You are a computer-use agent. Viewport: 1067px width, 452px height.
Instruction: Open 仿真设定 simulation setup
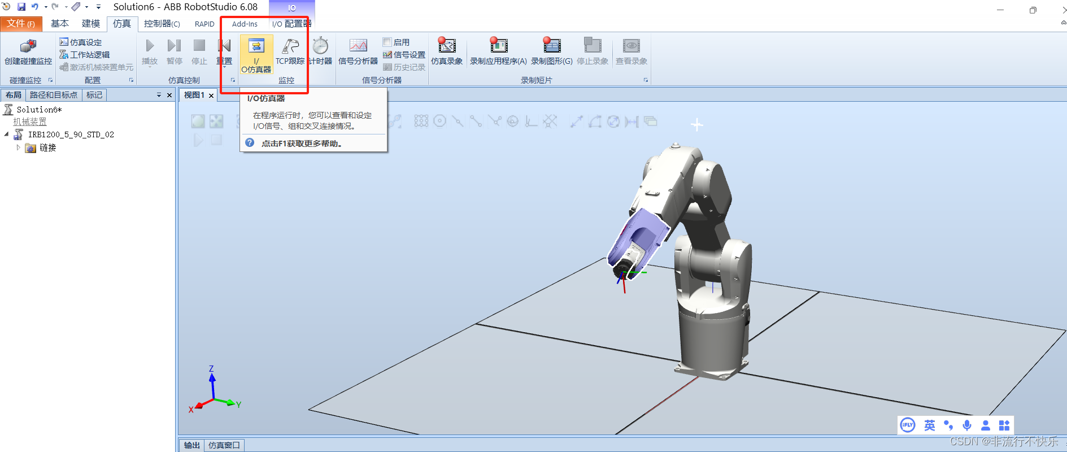point(80,42)
